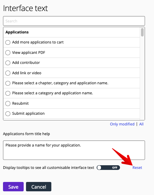Screen dimensions: 154x195
Task: Choose 'Add contributor' radio button
Action: pyautogui.click(x=8, y=63)
